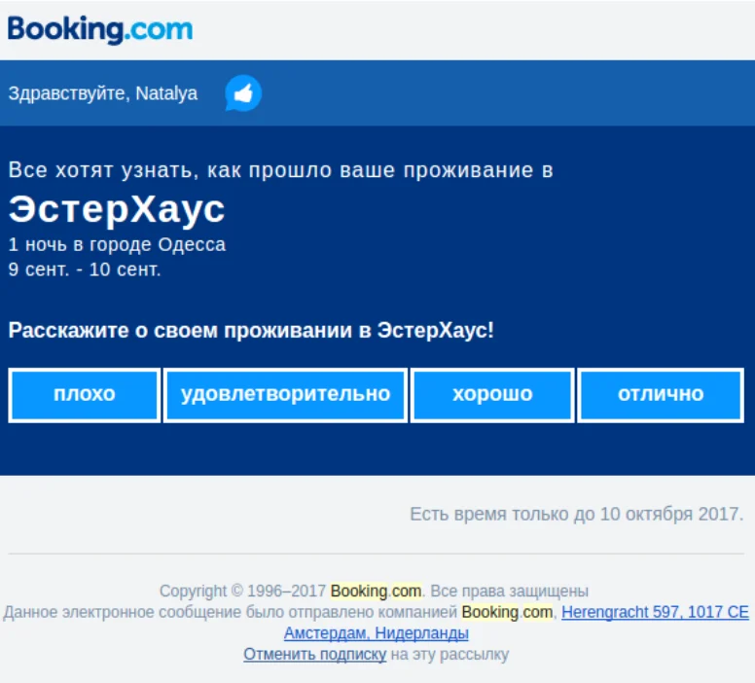Image resolution: width=755 pixels, height=683 pixels.
Task: Click Copyright © 1996–2017 text in footer
Action: pos(242,591)
